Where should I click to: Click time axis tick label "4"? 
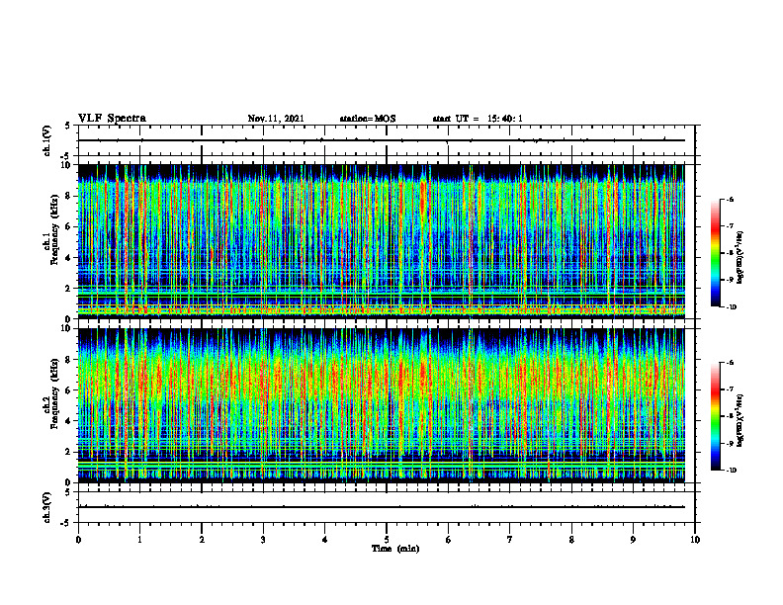325,540
